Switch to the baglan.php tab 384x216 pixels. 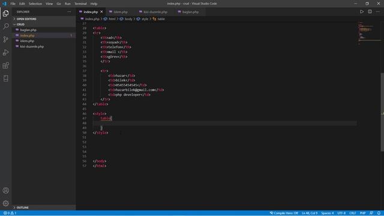(x=191, y=12)
